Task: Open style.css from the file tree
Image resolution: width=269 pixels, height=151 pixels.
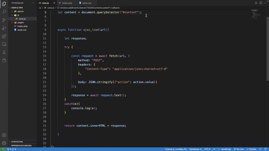Action: click(22, 30)
